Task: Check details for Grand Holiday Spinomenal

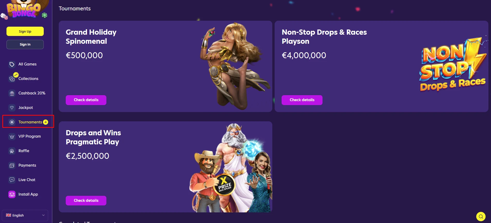Action: [x=86, y=100]
